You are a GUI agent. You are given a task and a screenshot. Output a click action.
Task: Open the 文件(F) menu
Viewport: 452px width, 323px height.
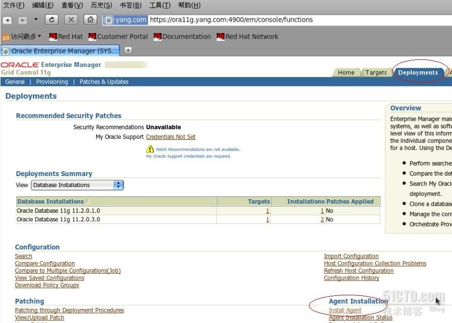tap(14, 5)
